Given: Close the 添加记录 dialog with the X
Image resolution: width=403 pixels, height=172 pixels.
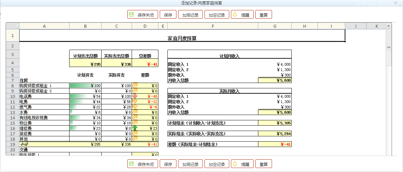Looking at the screenshot, I should point(396,3).
